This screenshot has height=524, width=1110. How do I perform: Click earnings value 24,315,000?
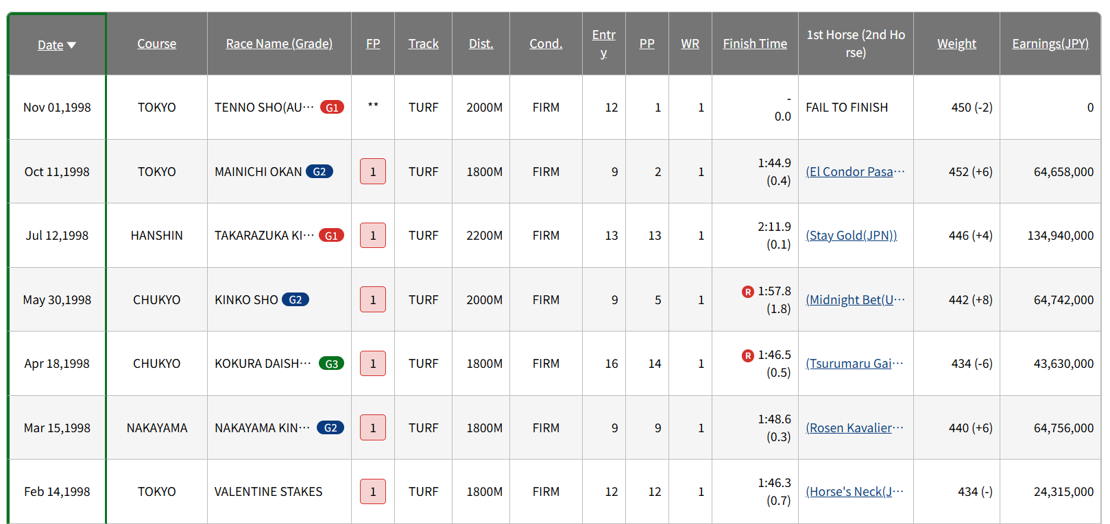[x=1063, y=492]
